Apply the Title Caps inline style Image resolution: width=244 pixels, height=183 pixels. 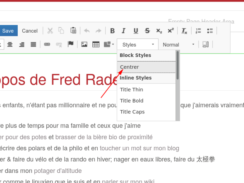tap(146, 112)
